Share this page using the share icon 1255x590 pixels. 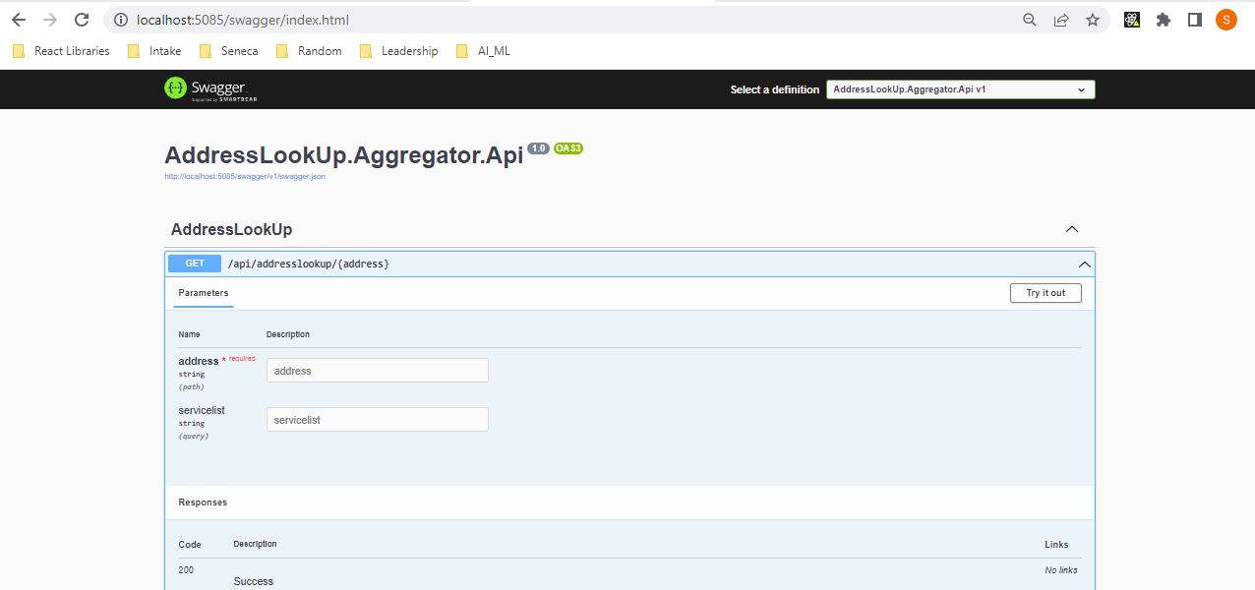pyautogui.click(x=1061, y=20)
